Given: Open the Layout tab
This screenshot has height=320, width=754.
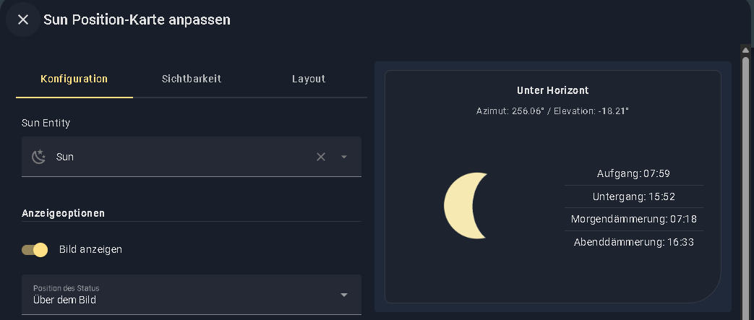Looking at the screenshot, I should pyautogui.click(x=309, y=79).
